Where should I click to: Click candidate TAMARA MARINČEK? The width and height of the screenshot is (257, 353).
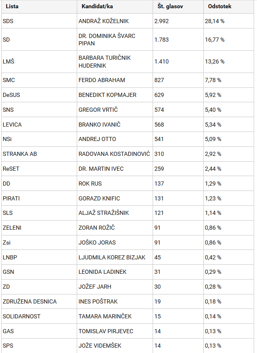click(x=105, y=316)
